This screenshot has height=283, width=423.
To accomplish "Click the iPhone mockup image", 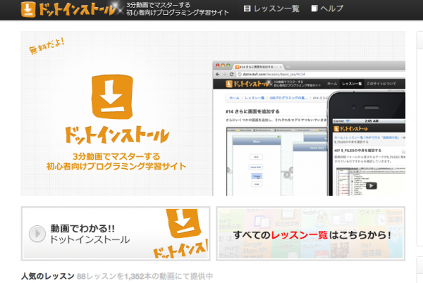I will [367, 144].
